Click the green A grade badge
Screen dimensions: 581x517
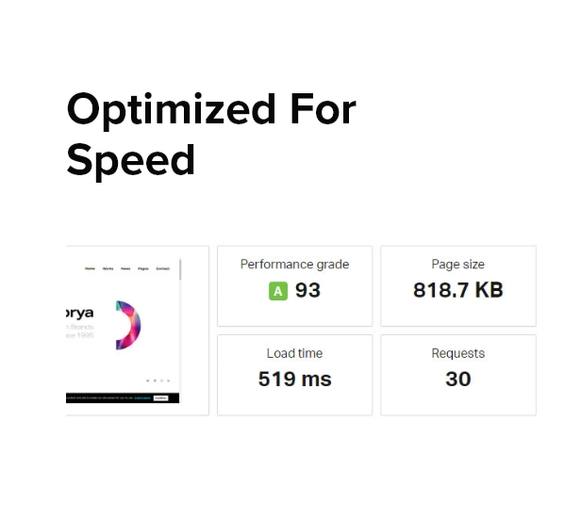tap(278, 291)
